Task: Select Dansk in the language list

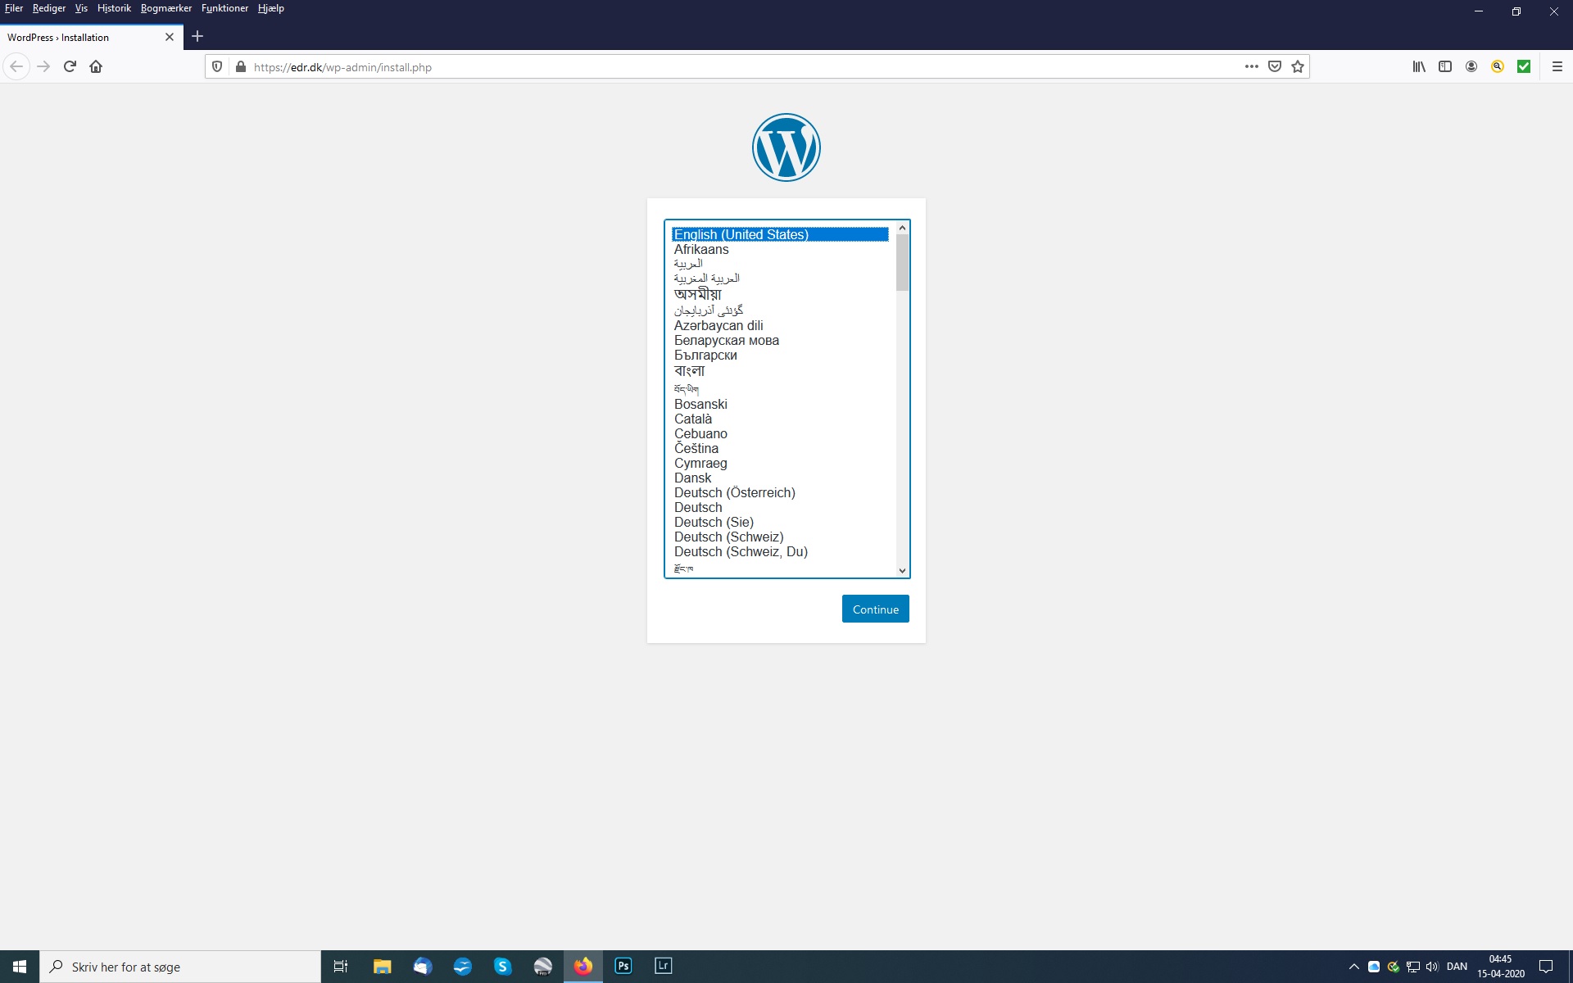Action: [x=693, y=478]
